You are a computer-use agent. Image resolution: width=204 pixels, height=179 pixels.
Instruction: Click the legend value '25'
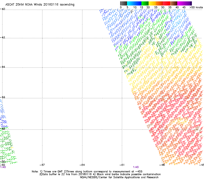click(156, 7)
